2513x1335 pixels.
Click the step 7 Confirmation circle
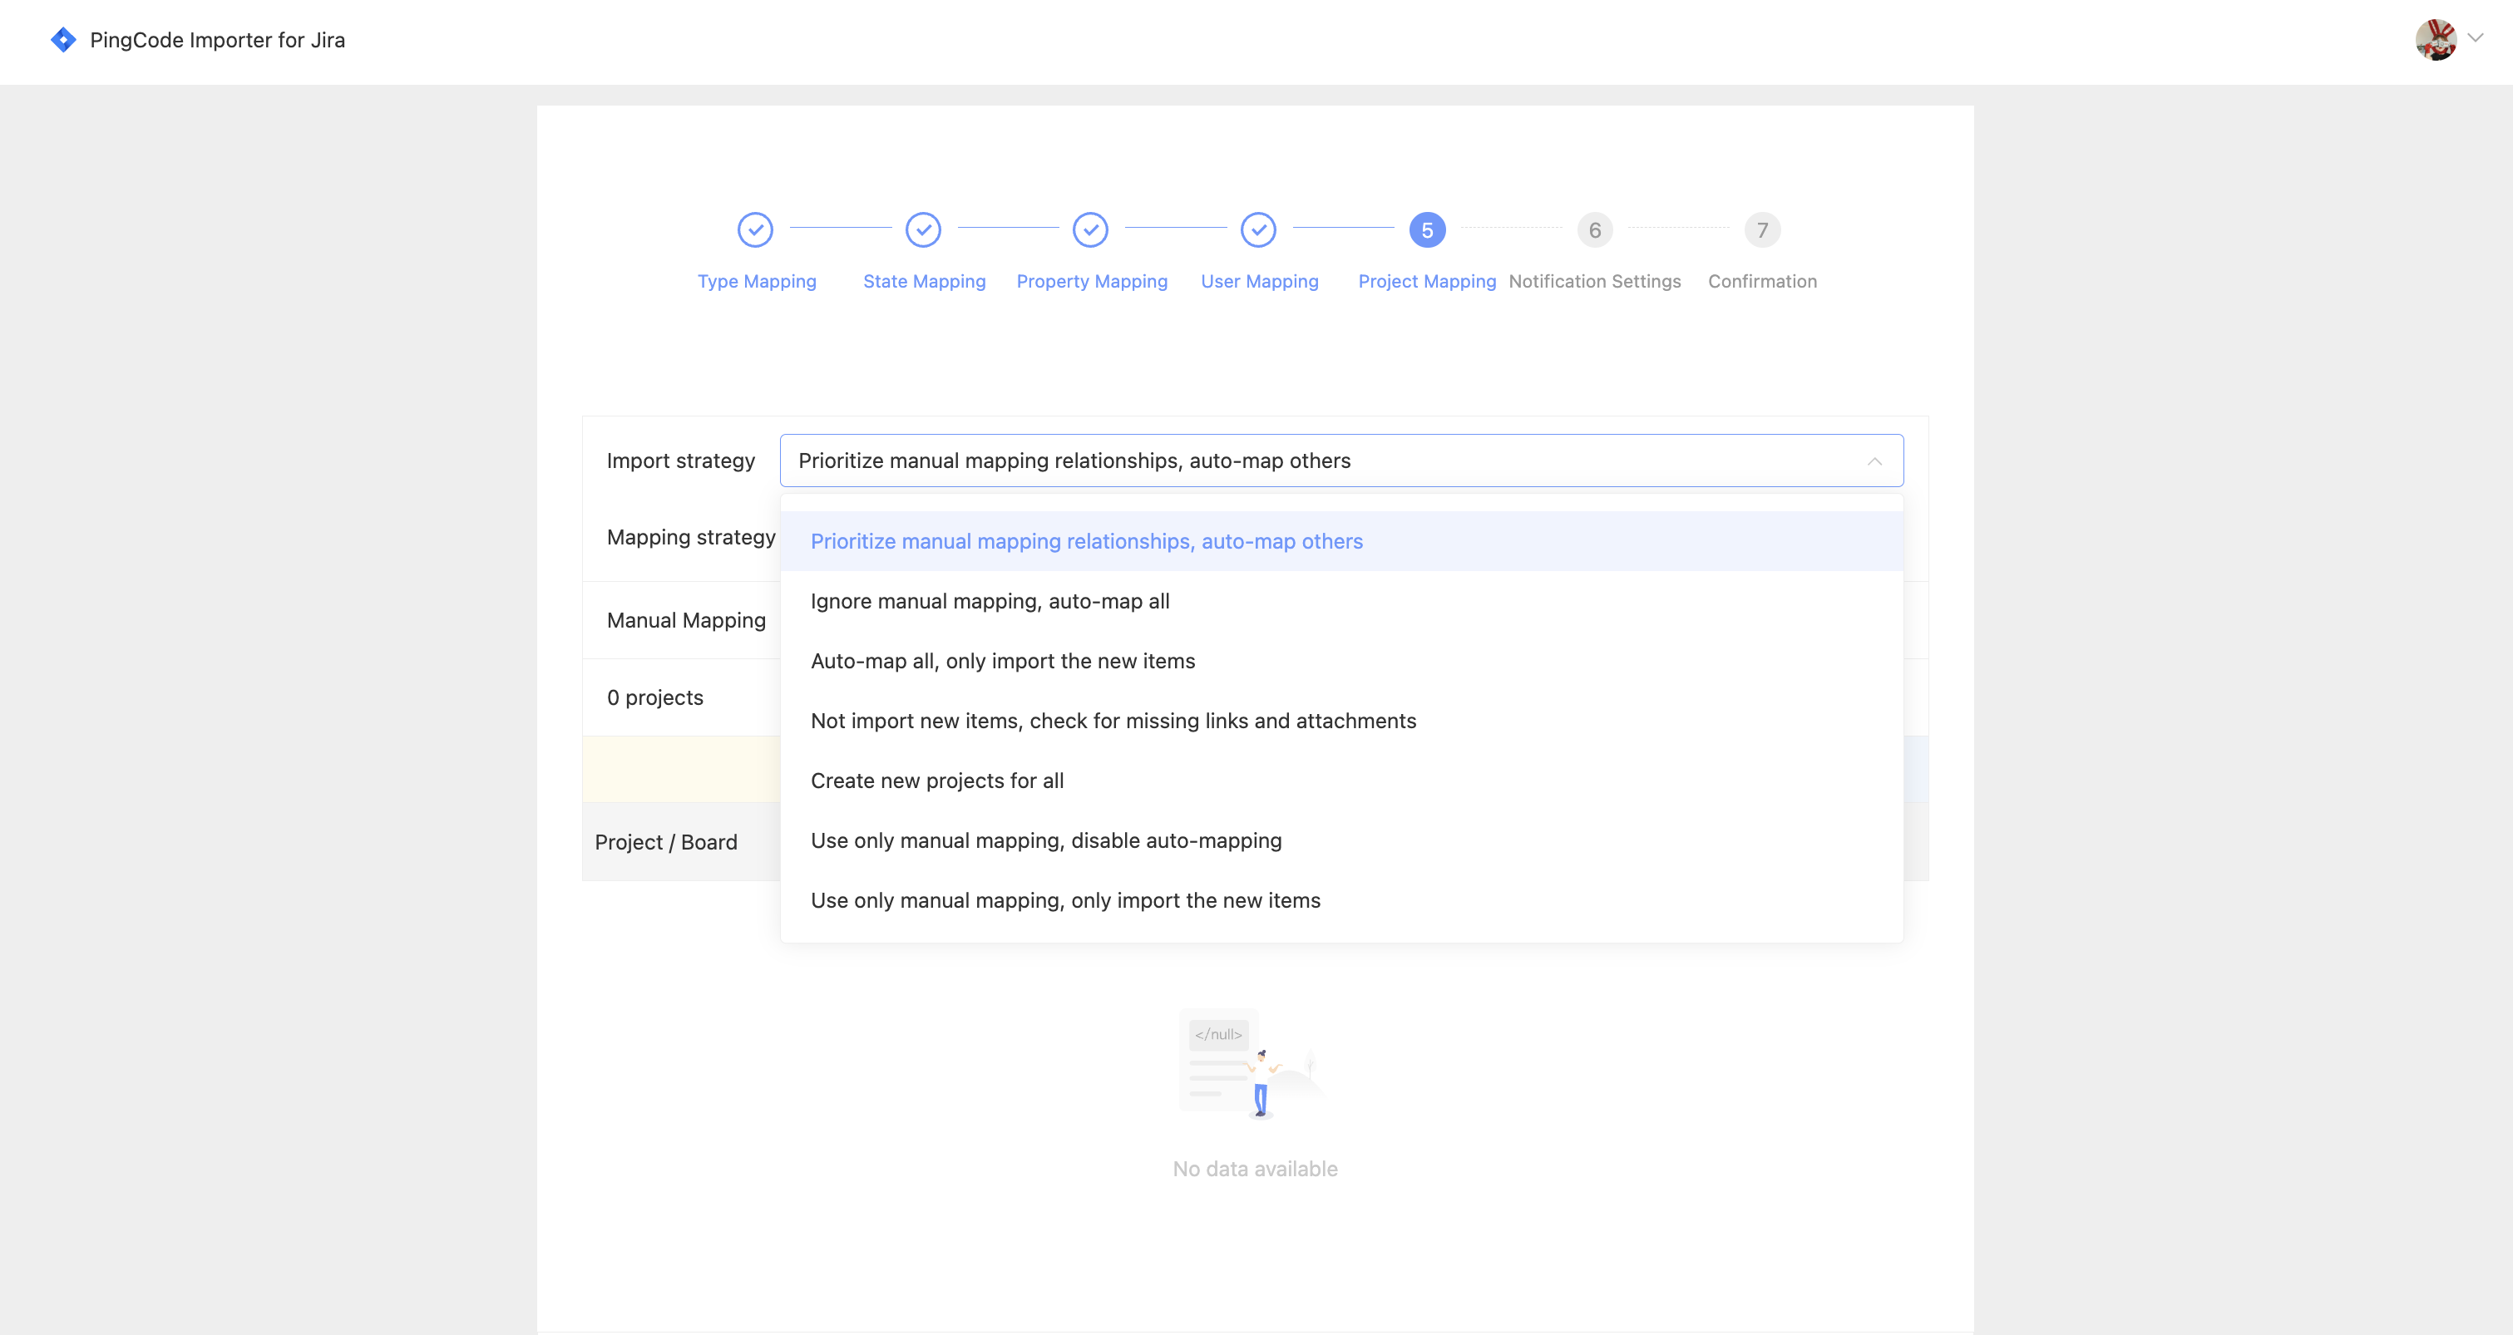point(1762,230)
